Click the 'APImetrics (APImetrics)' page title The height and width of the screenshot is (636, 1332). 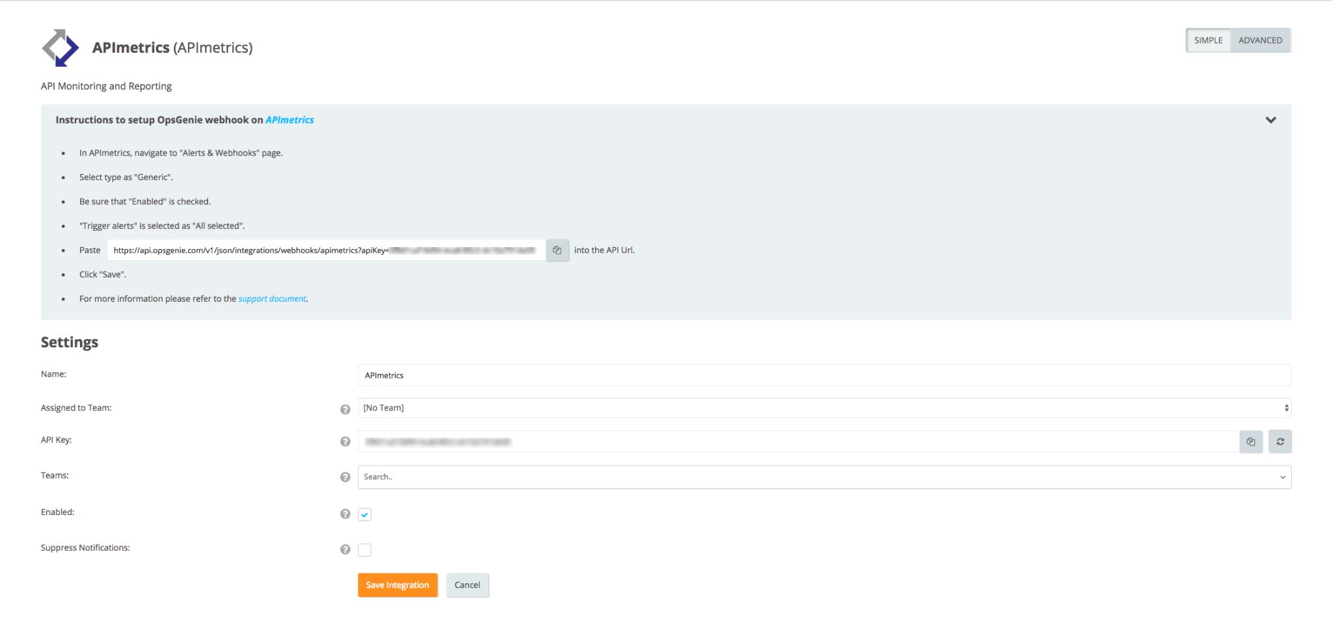[172, 47]
